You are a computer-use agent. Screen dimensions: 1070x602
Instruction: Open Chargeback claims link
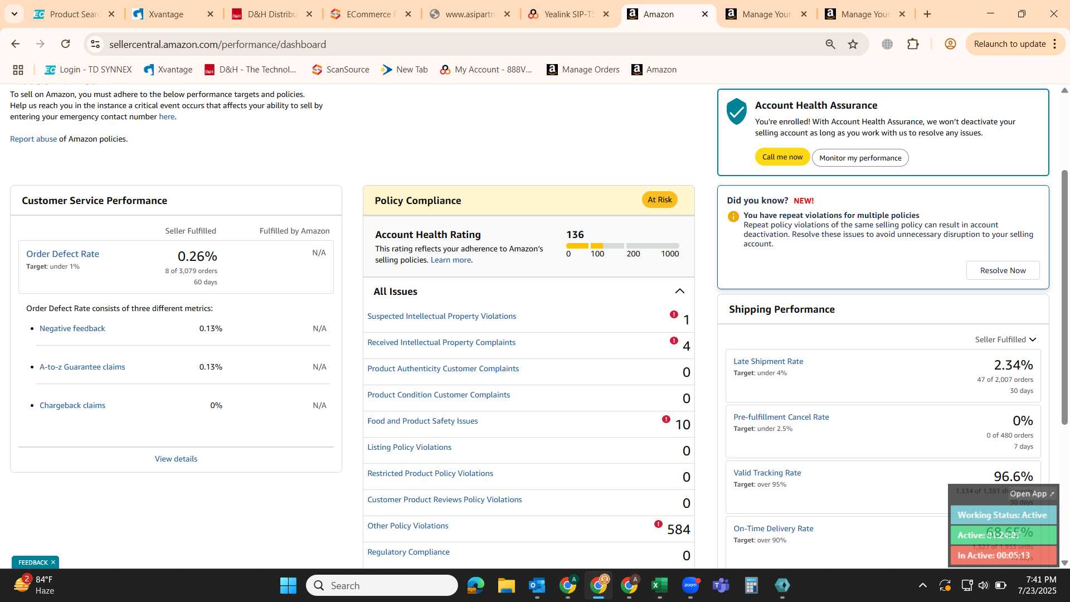click(72, 405)
